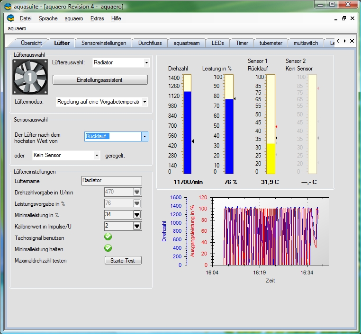Click the Drehzahl and Ausgangsleistung history chart
This screenshot has width=361, height=334.
click(x=271, y=231)
